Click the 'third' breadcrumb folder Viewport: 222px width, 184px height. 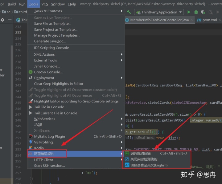[x=21, y=12]
